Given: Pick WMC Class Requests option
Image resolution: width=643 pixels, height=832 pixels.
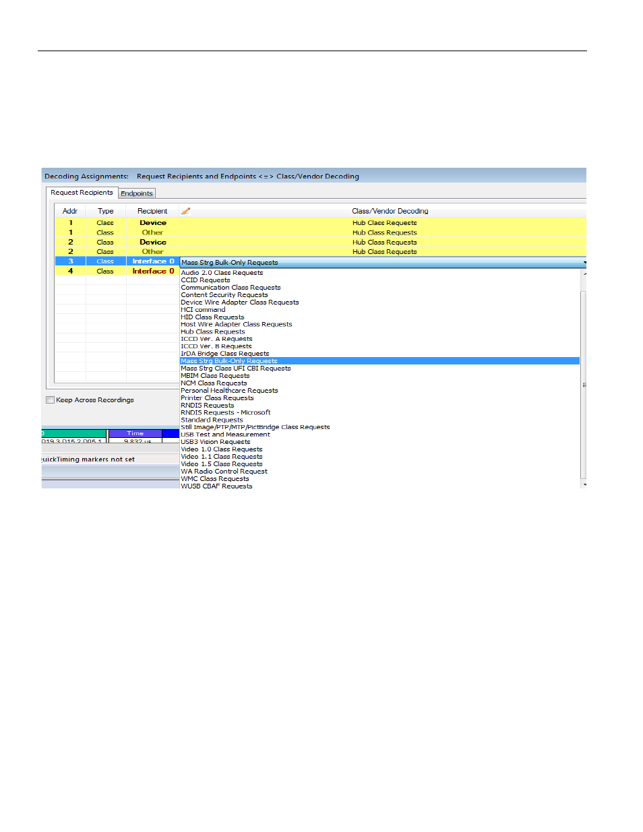Looking at the screenshot, I should pyautogui.click(x=215, y=479).
